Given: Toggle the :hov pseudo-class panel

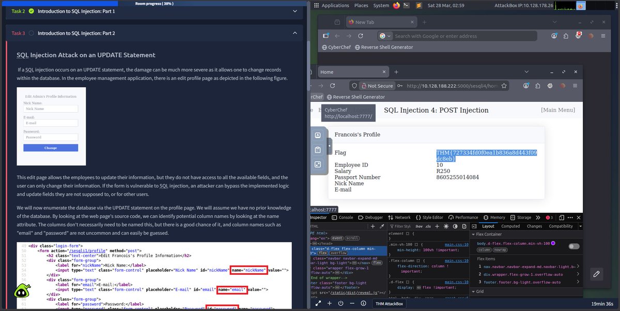Looking at the screenshot, I should [420, 226].
